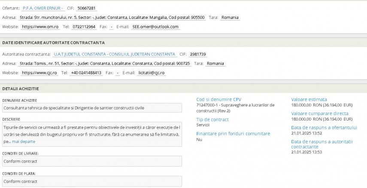Click the licitatii@cjc.ro email address
The width and height of the screenshot is (367, 188).
click(151, 73)
